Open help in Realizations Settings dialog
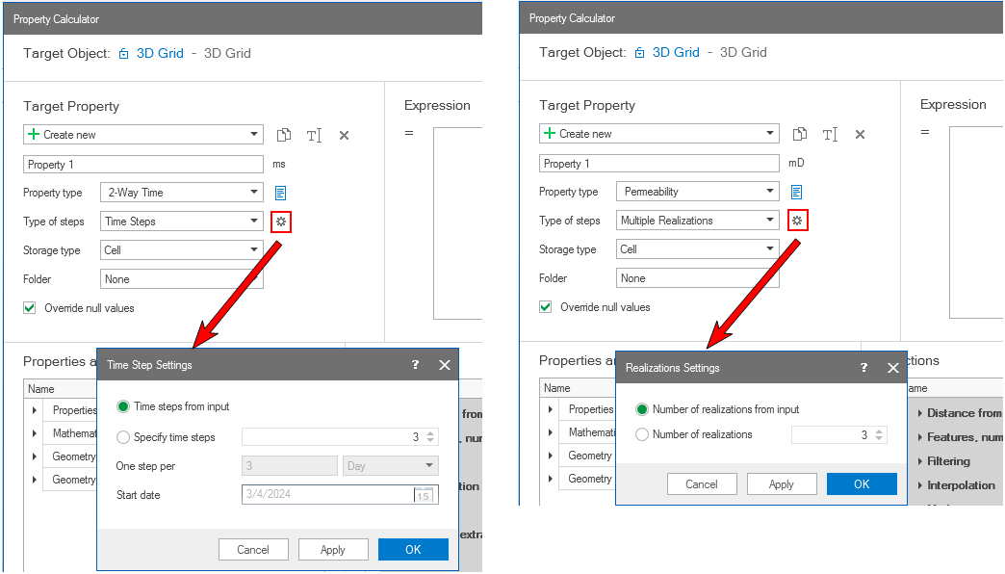This screenshot has width=1005, height=574. 863,368
